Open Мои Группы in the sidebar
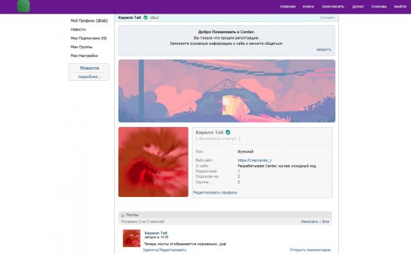The image size is (411, 254). coord(81,47)
